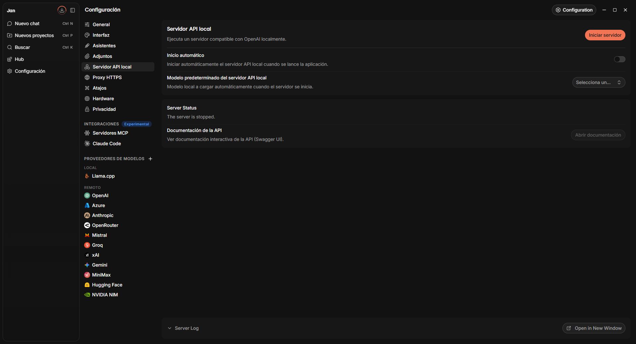This screenshot has height=344, width=636.
Task: Click the Iniciar servidor button
Action: coord(605,35)
